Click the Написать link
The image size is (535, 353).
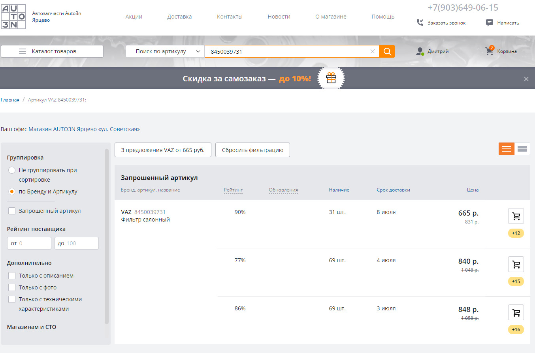tap(508, 23)
